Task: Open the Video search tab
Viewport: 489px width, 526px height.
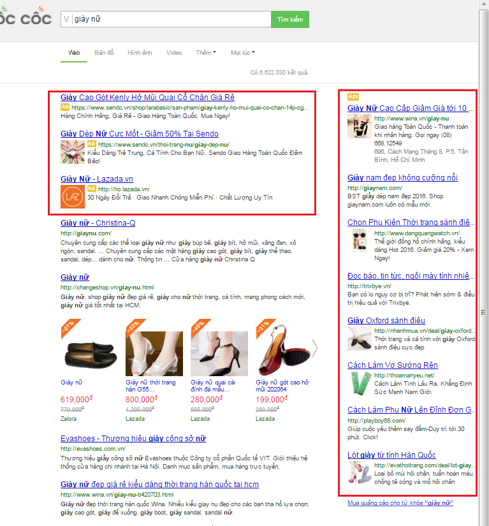Action: (174, 53)
